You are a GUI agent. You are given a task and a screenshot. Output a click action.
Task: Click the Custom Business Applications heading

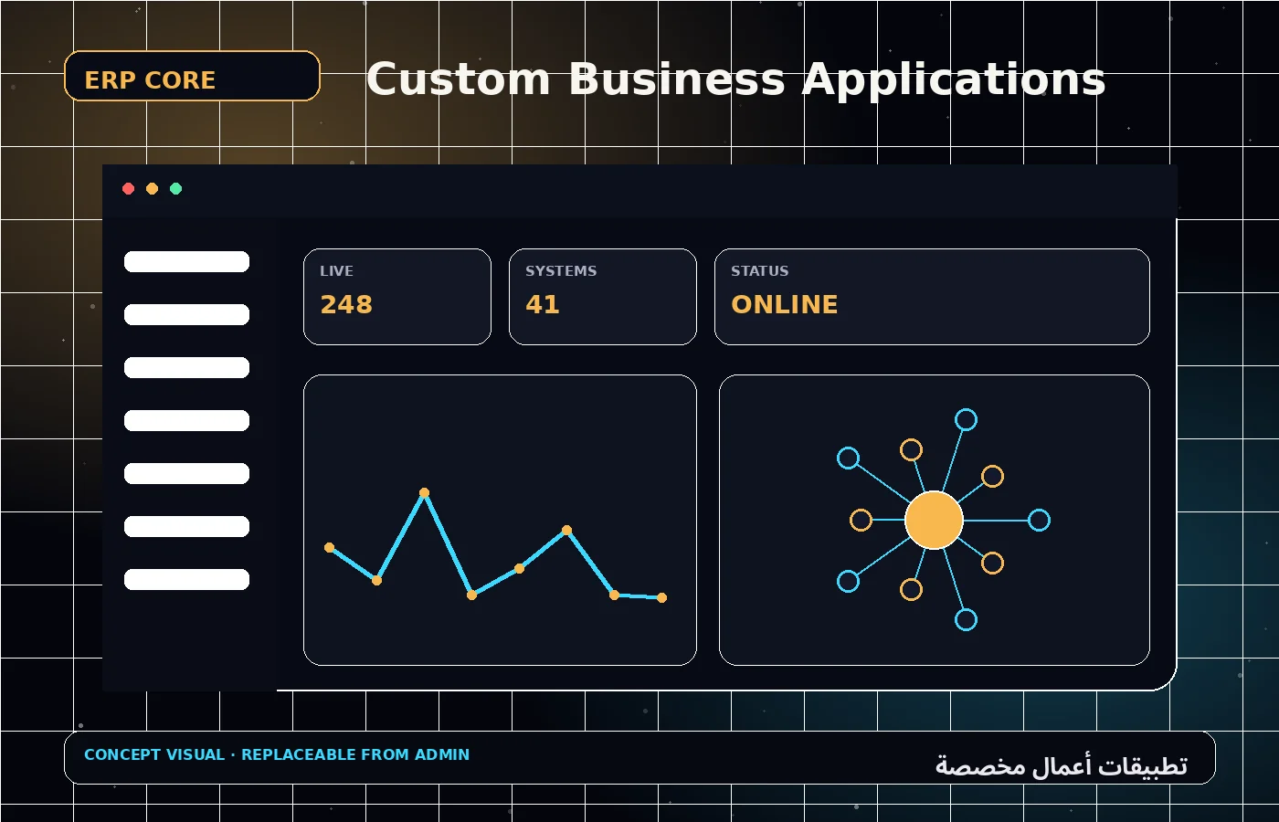[735, 79]
